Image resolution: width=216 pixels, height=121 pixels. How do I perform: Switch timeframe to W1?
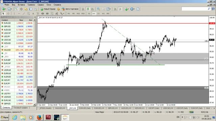click(103, 13)
